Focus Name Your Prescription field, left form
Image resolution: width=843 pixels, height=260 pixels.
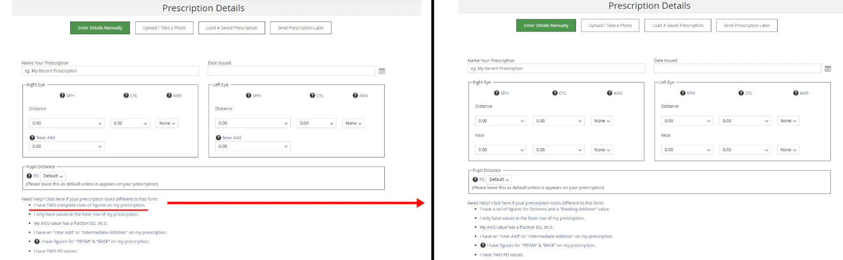pos(110,71)
